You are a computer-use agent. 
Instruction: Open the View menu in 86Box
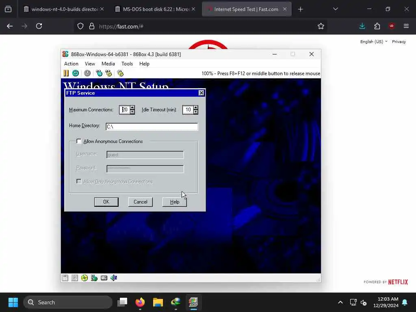(90, 64)
